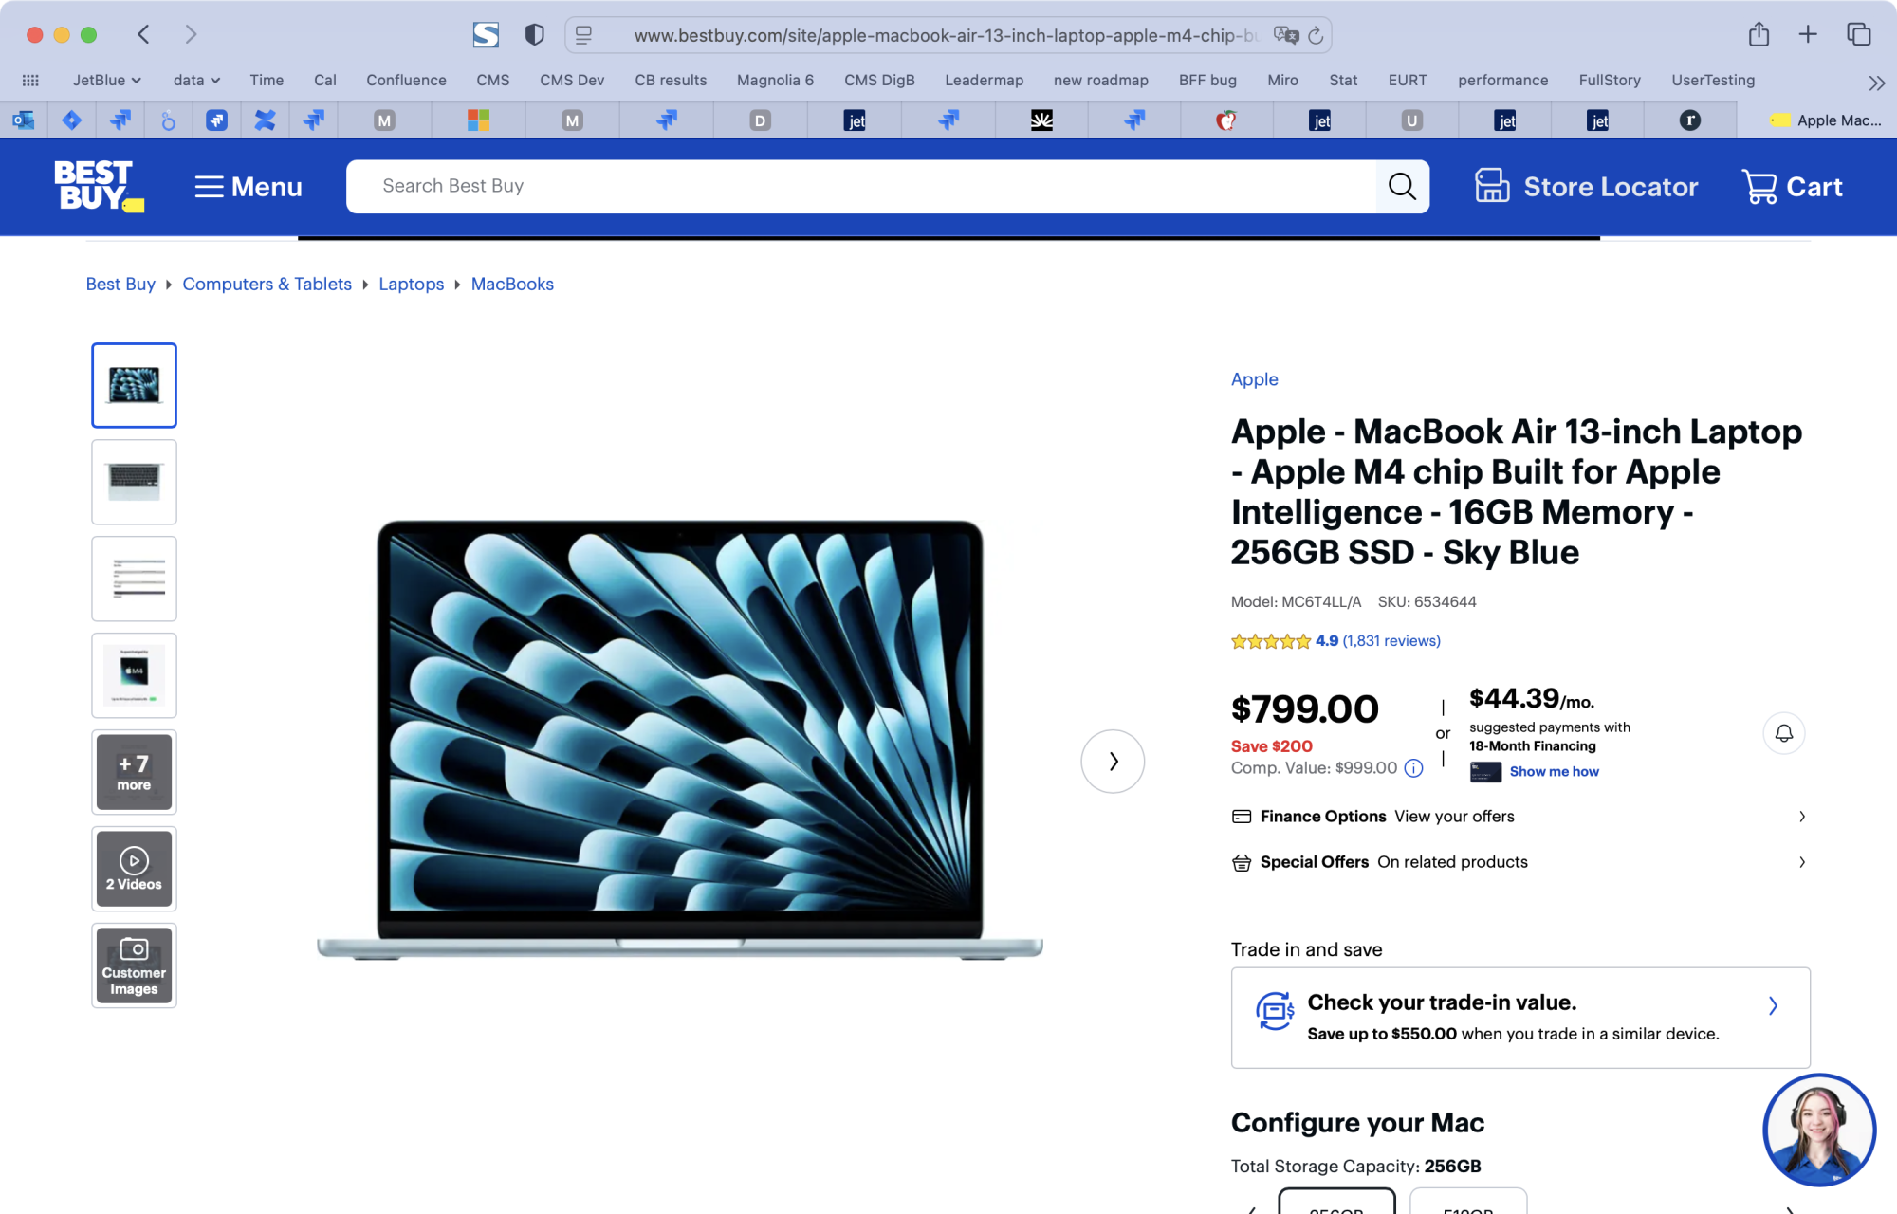
Task: Open the Store Locator
Action: click(1587, 186)
